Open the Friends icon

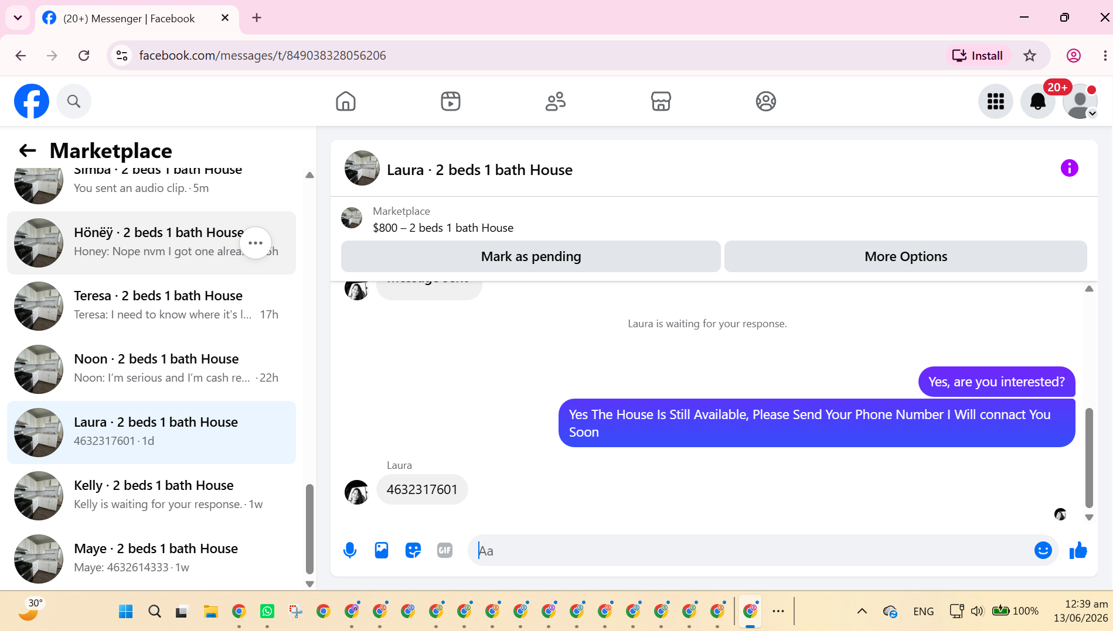(556, 101)
